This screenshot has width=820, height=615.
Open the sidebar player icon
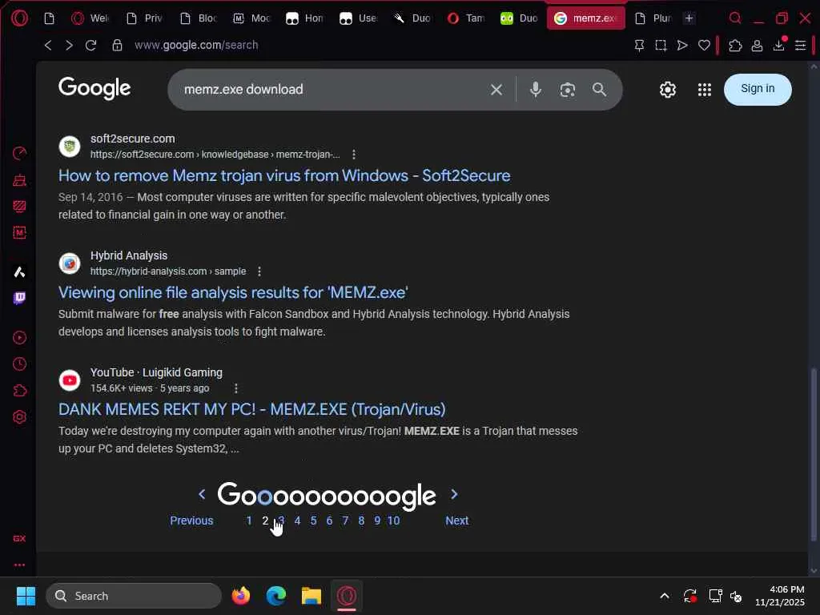coord(19,338)
